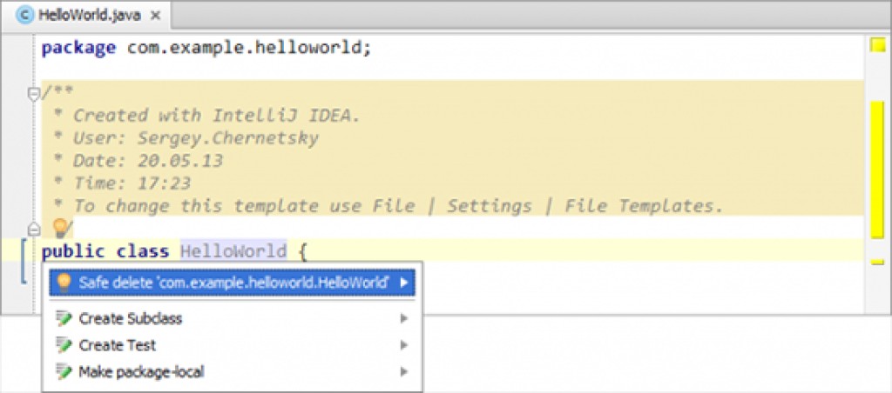Viewport: 892px width, 393px height.
Task: Click the lightbulb icon beside Safe delete
Action: point(64,283)
